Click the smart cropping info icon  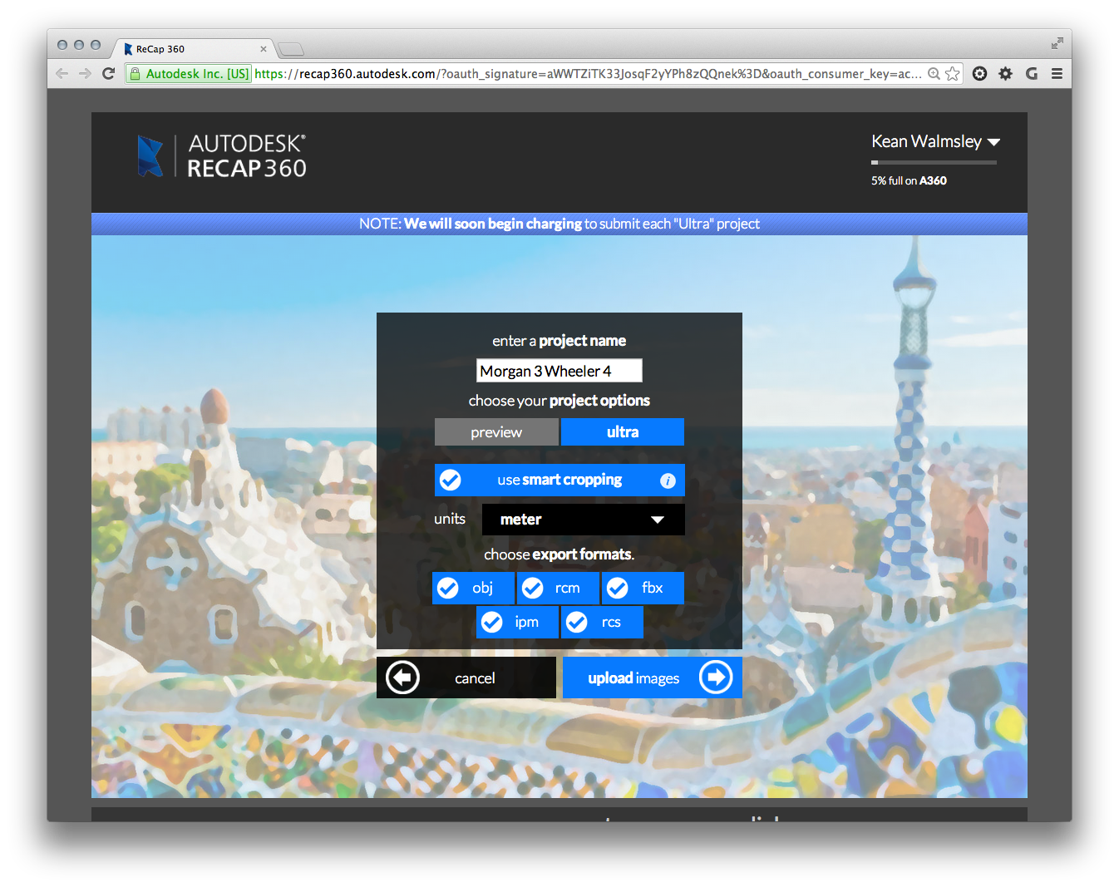pyautogui.click(x=668, y=480)
